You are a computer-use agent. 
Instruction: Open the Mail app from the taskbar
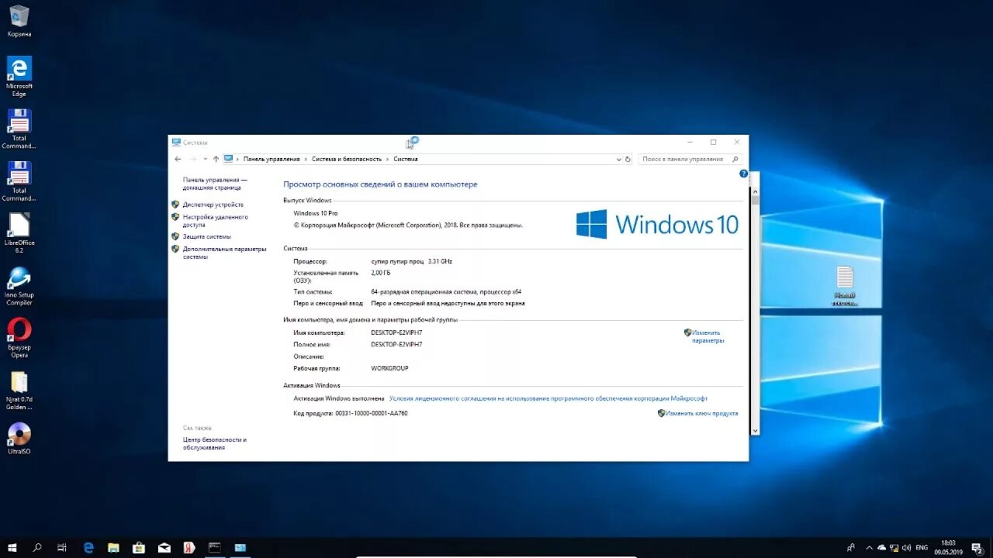point(164,547)
